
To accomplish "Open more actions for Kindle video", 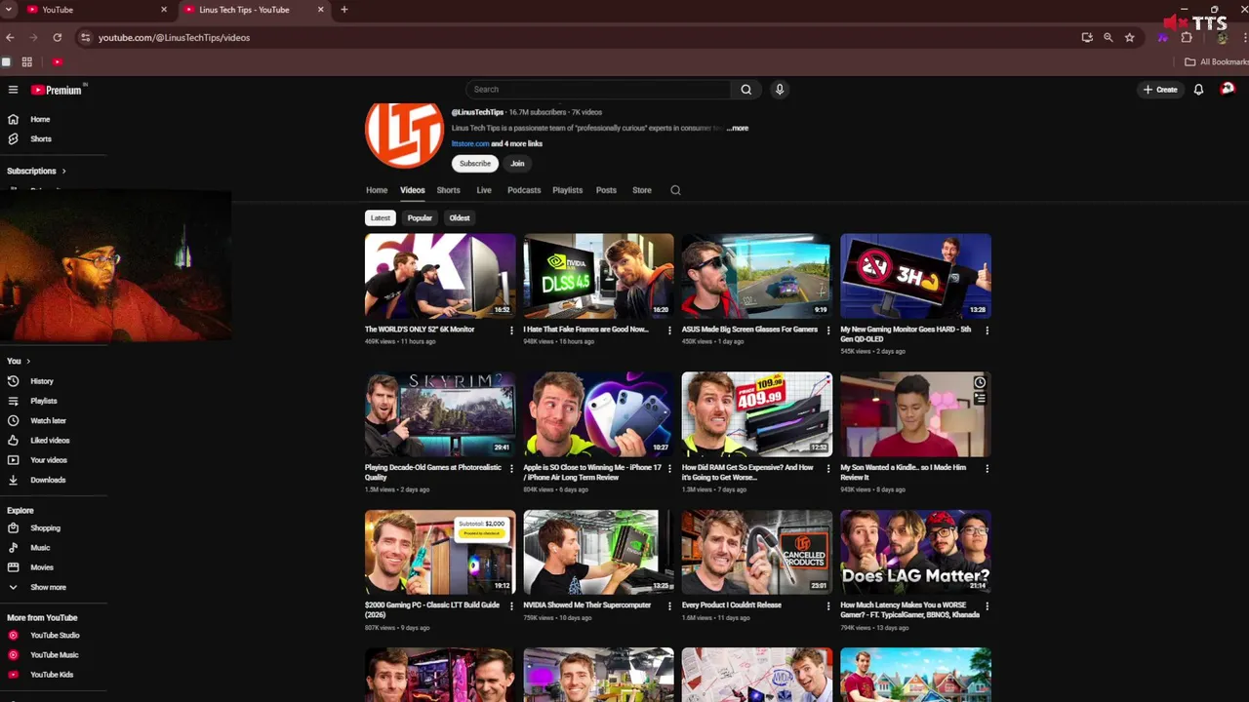I will [x=987, y=469].
